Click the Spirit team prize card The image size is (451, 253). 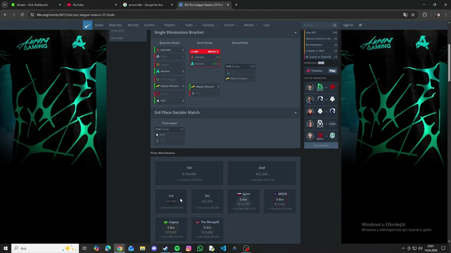point(243,201)
